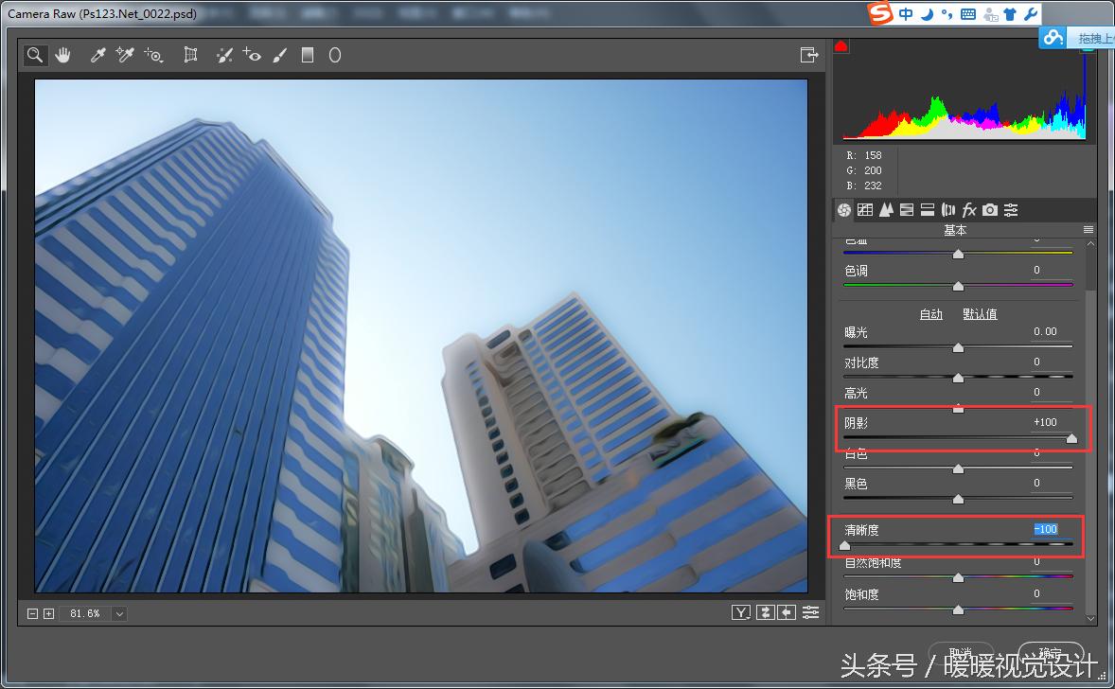Select the Hand tool

pos(62,56)
